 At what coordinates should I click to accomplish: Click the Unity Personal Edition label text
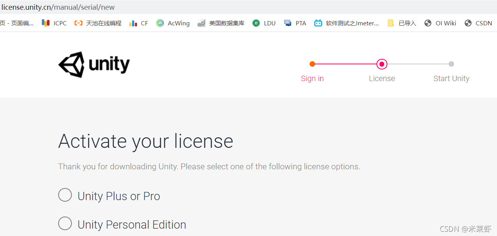click(x=132, y=225)
